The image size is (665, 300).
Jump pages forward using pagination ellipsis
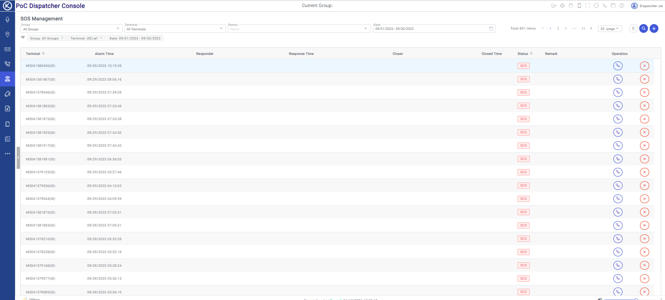pyautogui.click(x=575, y=29)
